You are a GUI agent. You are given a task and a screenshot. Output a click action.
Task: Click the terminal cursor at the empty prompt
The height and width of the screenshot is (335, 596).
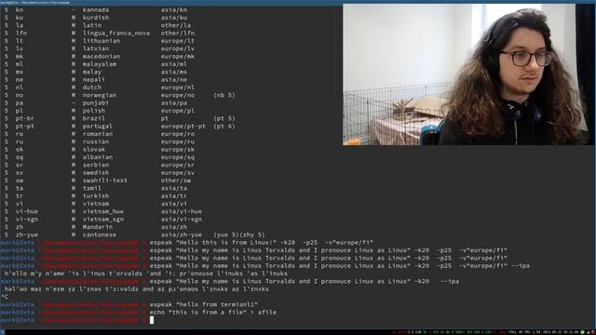coord(152,320)
